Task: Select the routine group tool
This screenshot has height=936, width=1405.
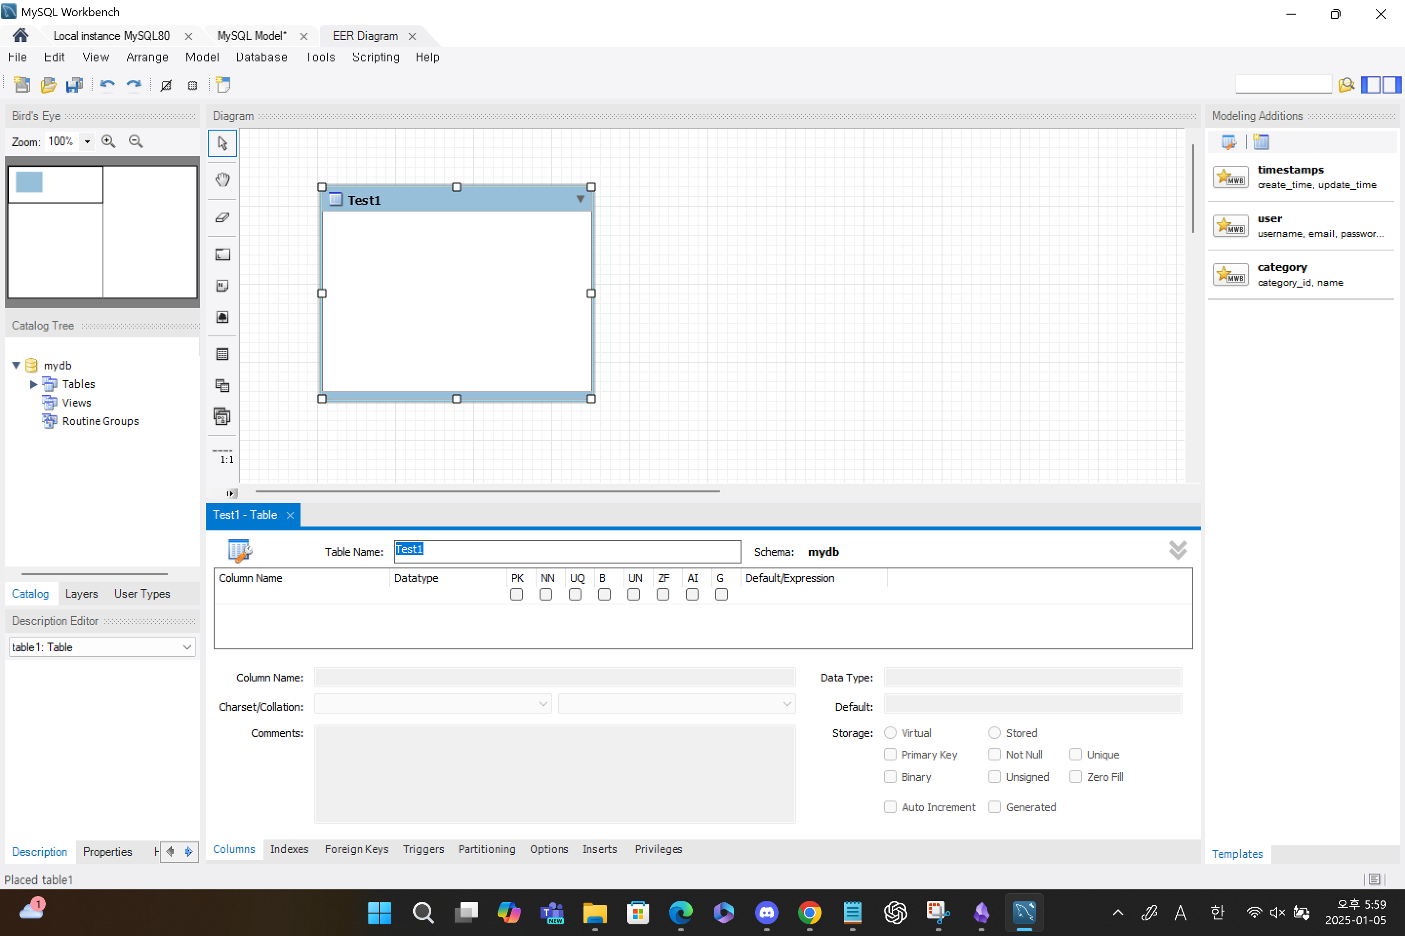Action: pos(222,417)
